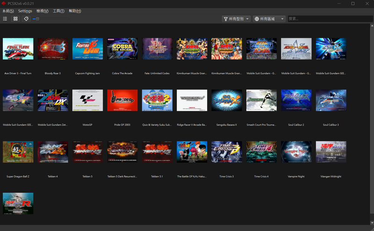The image size is (374, 231).
Task: Select Pride GP 2003 cover
Action: [122, 100]
